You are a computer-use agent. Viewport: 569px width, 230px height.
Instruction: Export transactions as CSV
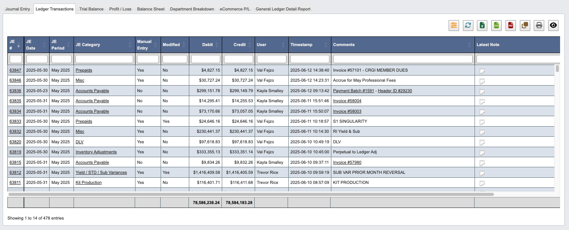[496, 25]
